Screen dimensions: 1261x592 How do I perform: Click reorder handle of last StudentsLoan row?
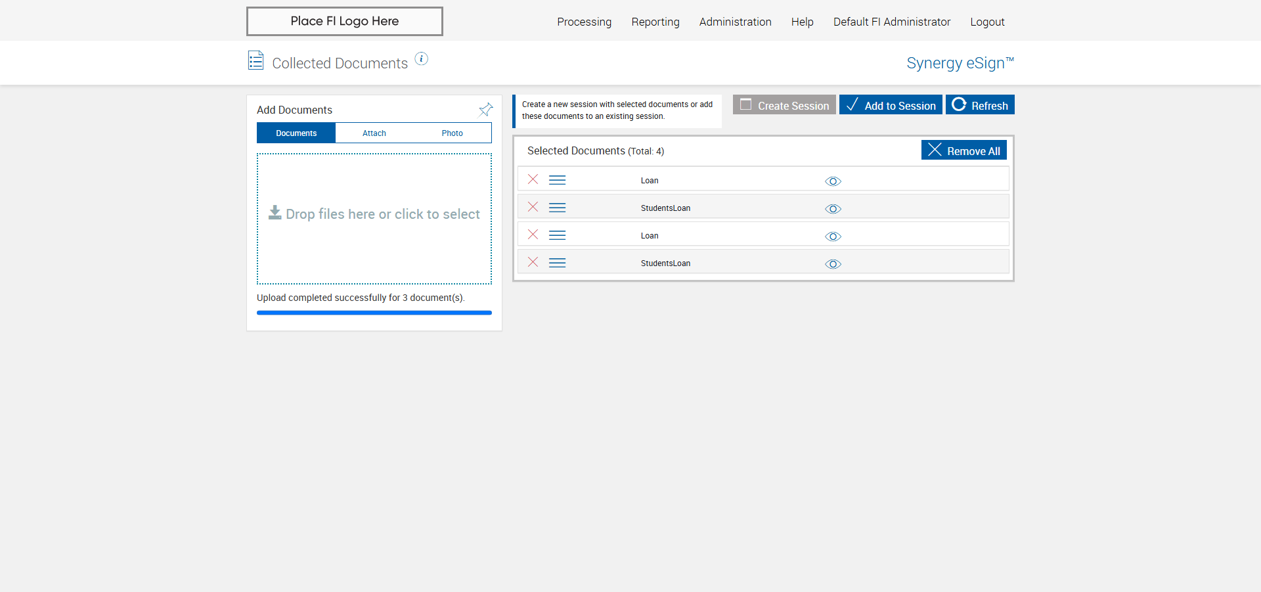pyautogui.click(x=558, y=263)
